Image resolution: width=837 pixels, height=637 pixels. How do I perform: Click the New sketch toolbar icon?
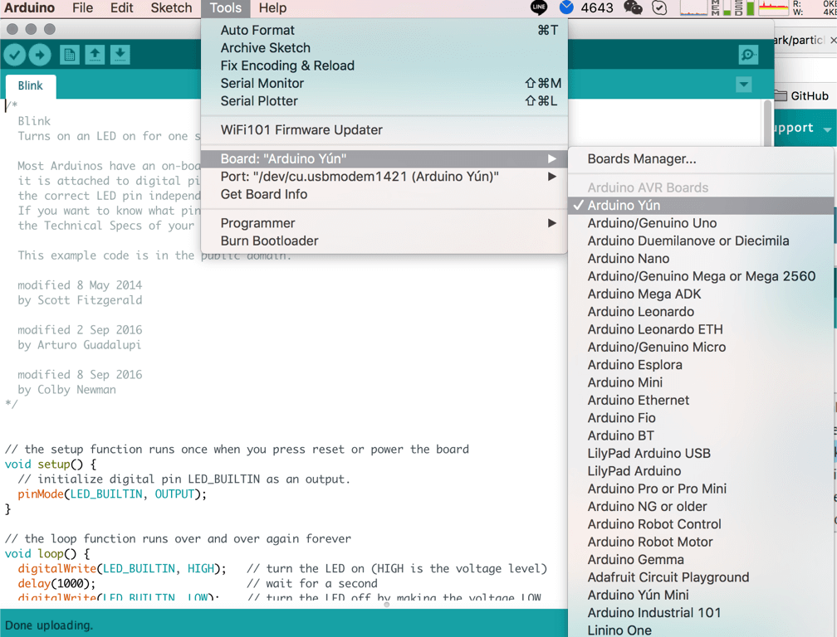pyautogui.click(x=70, y=55)
